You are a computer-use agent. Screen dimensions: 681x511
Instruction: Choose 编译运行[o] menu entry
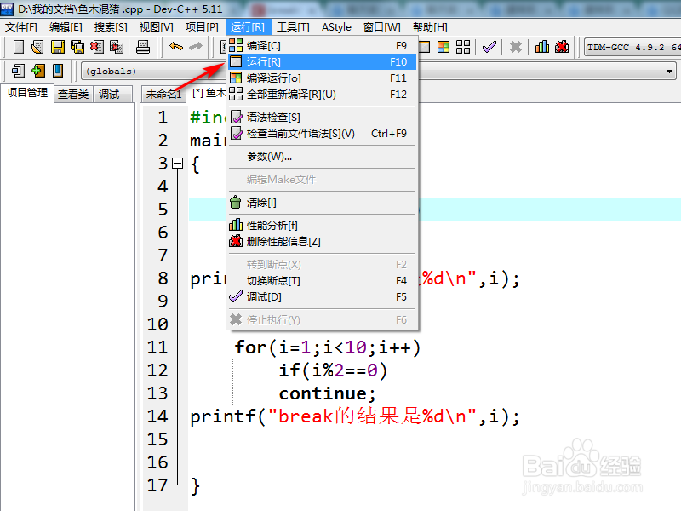[x=322, y=78]
